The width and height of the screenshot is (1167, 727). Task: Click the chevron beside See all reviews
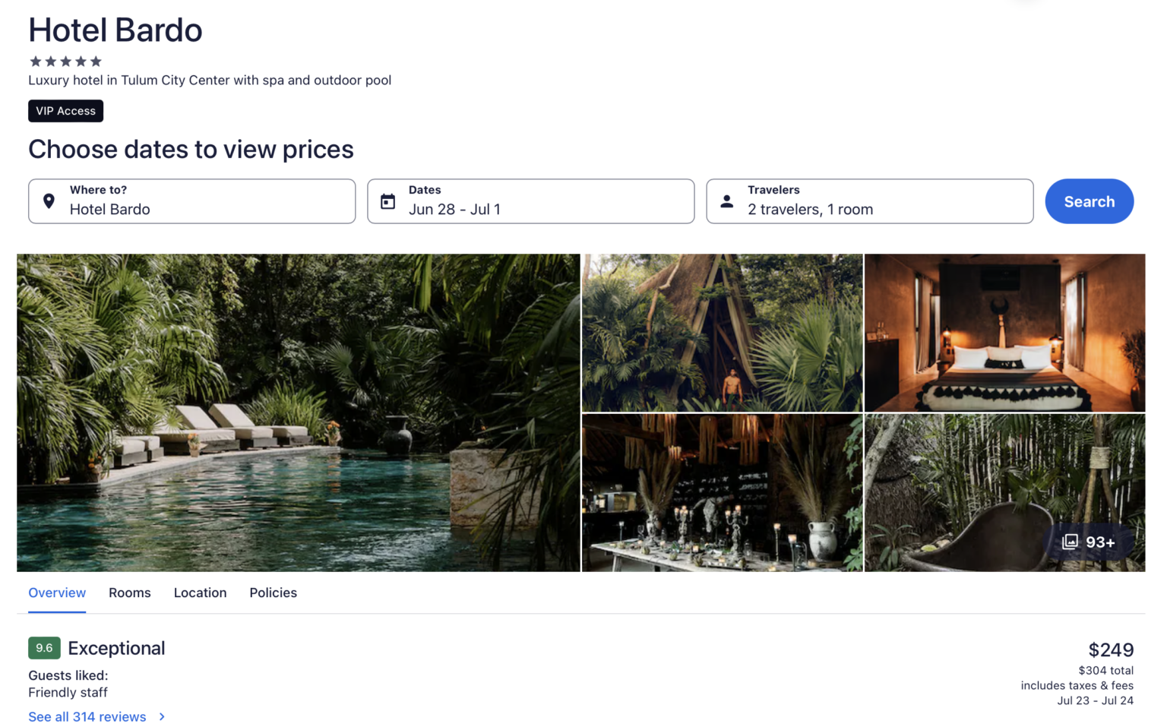click(162, 716)
